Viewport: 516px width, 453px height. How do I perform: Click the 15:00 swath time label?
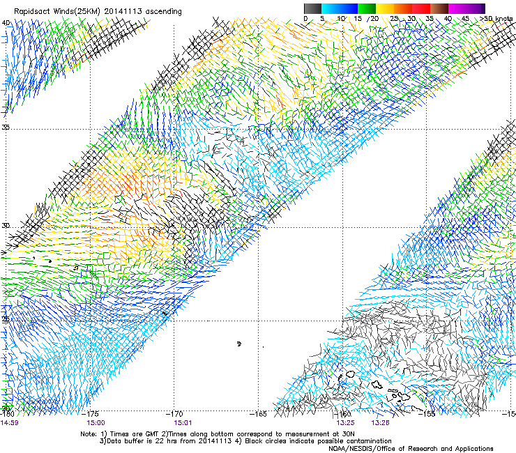coord(96,423)
